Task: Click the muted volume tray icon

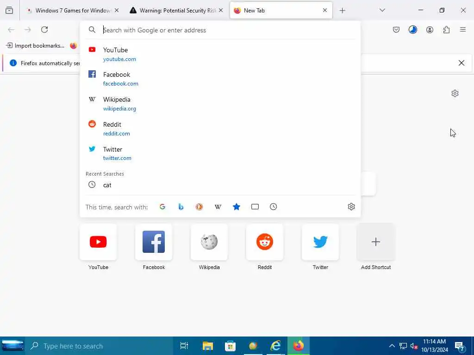Action: 414,346
